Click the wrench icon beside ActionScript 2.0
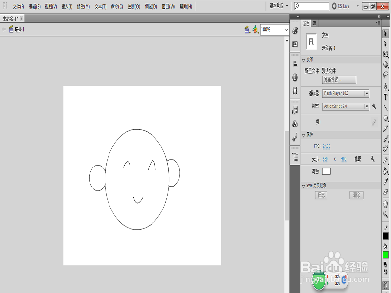Viewport: 391px width, 293px height. point(374,106)
